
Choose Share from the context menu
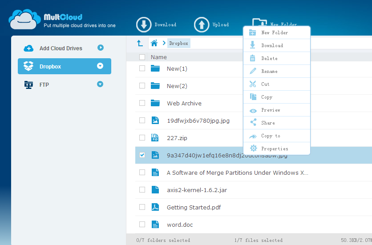[x=268, y=123]
